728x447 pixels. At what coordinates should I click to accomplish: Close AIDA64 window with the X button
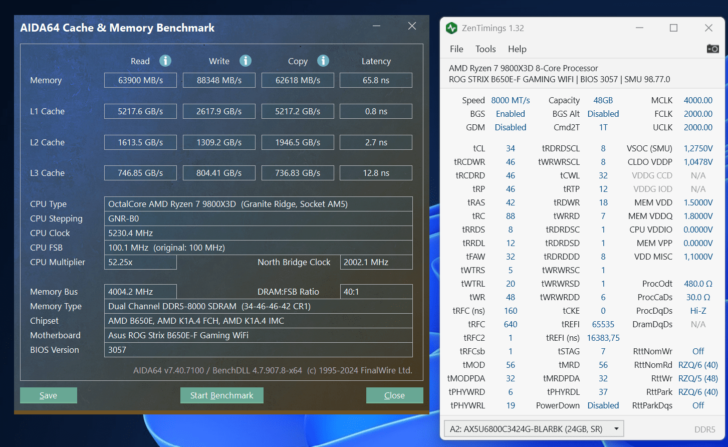pyautogui.click(x=412, y=26)
